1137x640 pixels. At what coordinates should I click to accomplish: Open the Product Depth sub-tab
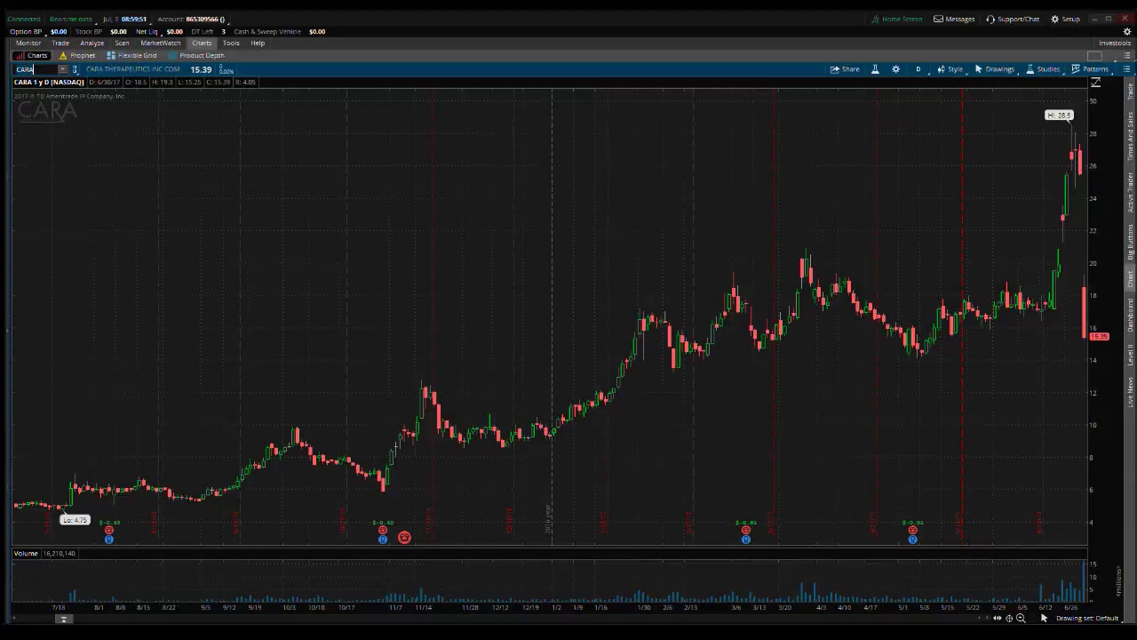(196, 55)
